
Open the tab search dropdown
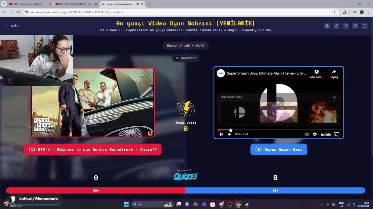click(4, 4)
